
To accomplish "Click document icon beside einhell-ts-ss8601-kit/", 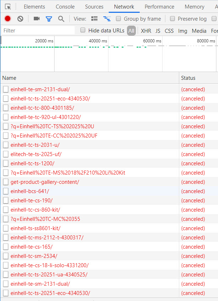I will pos(6,228).
